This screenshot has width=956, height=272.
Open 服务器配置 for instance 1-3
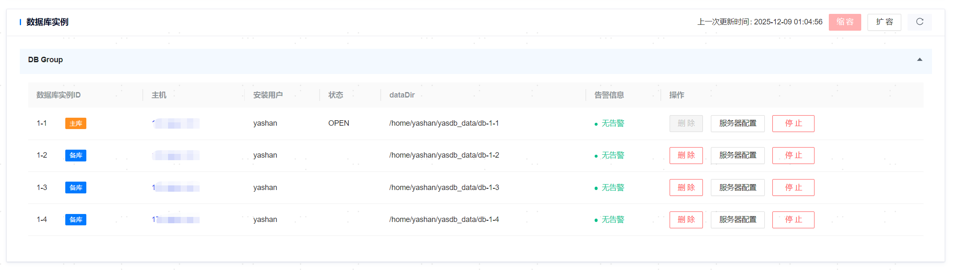click(737, 187)
